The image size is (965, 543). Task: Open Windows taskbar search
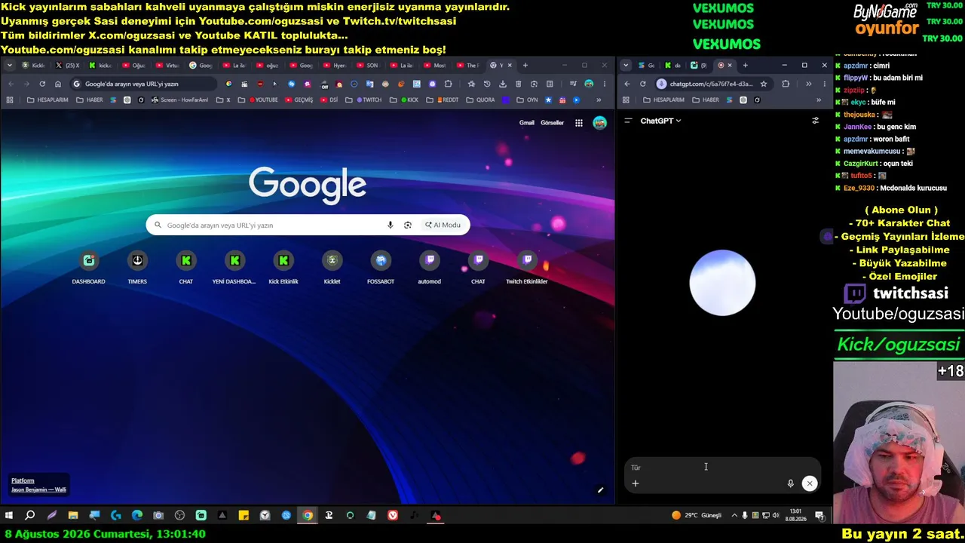click(30, 516)
